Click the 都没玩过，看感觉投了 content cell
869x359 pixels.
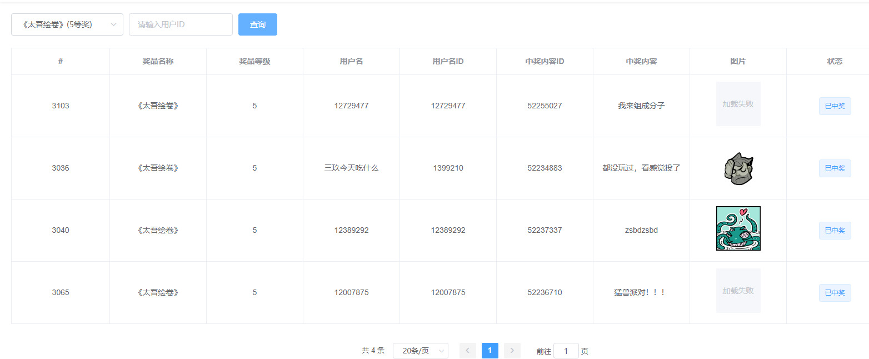coord(641,168)
